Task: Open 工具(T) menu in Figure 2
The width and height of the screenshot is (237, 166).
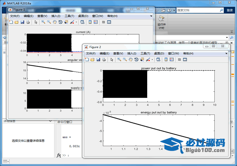Action: click(145, 53)
